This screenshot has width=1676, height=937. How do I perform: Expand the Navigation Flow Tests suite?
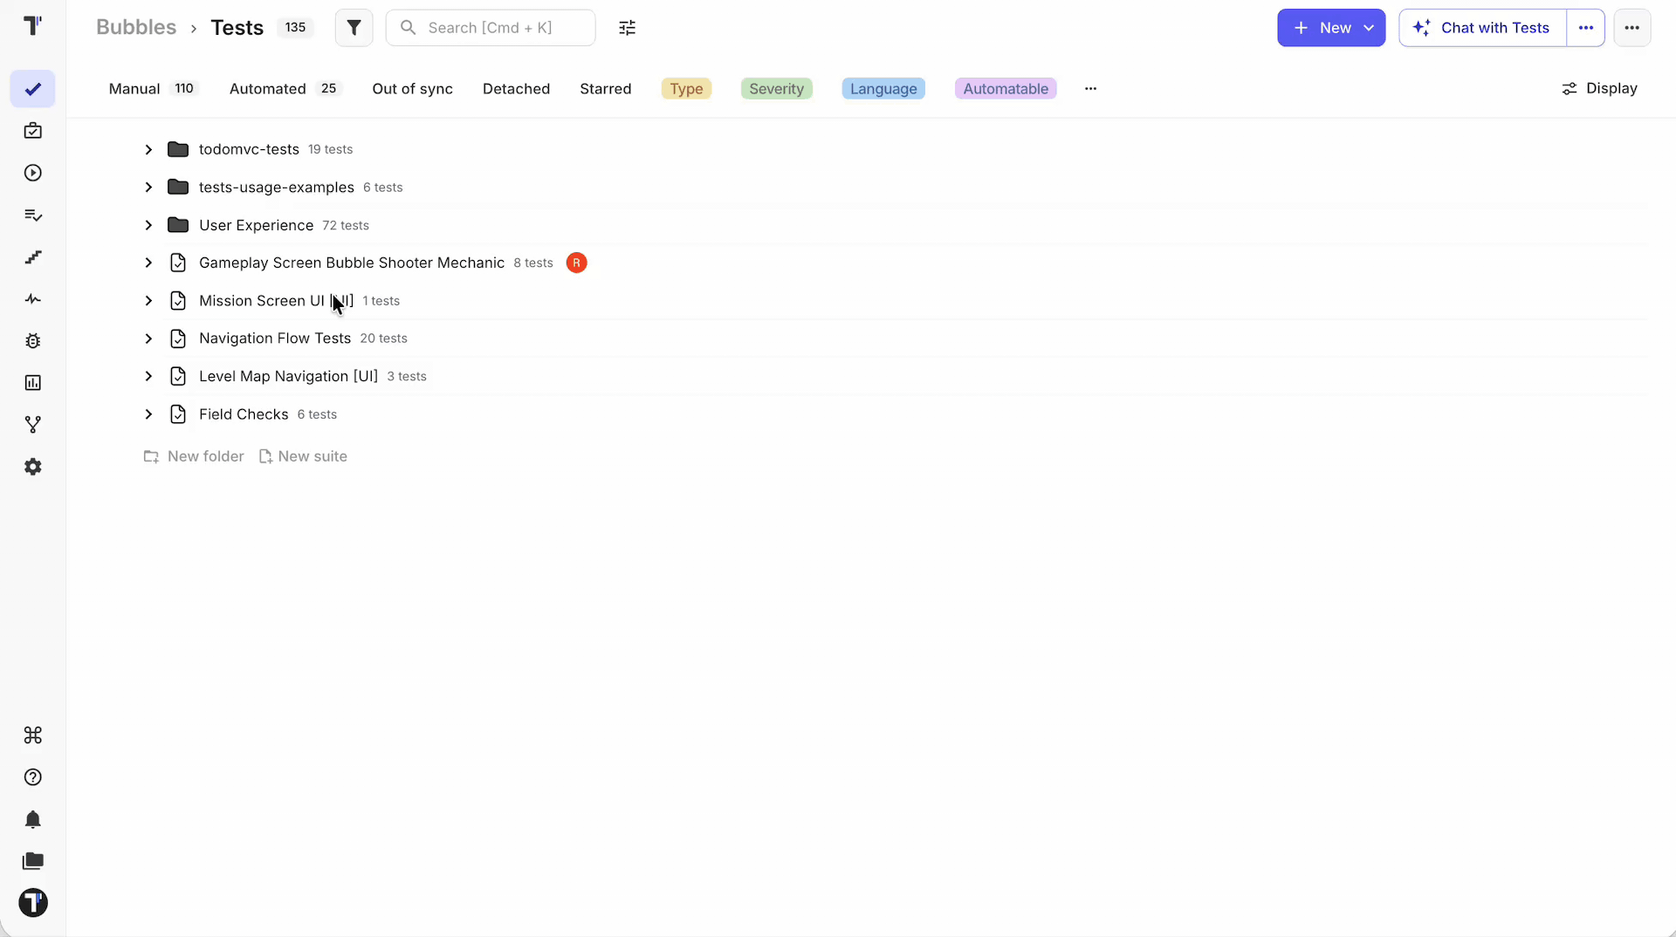[148, 339]
